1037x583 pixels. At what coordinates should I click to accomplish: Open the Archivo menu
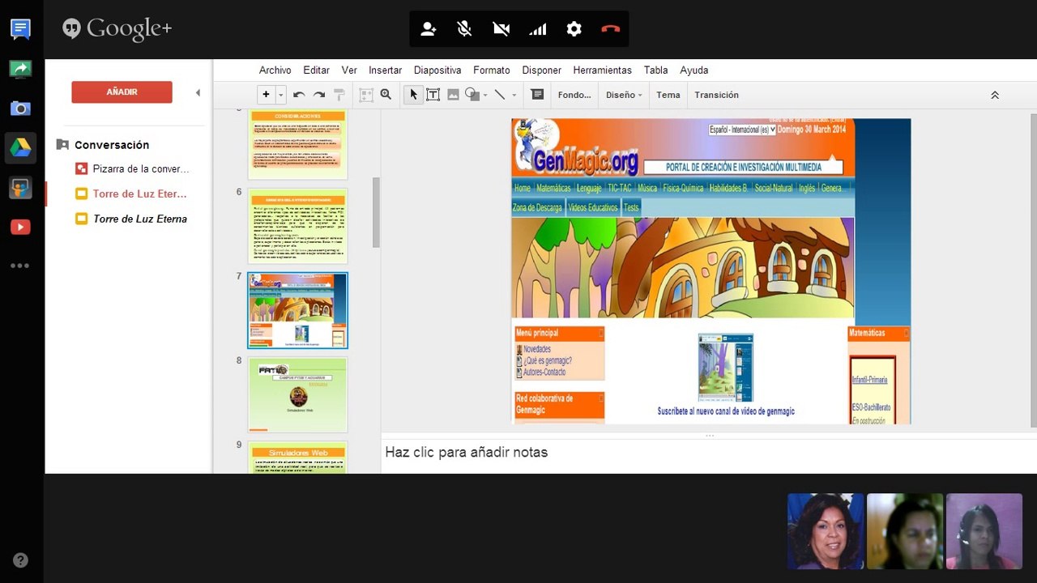point(275,70)
